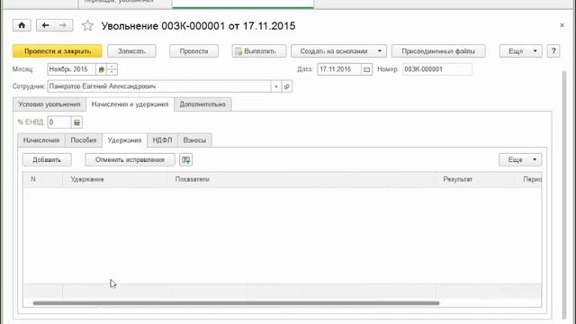Click the % ЕНВД value field
This screenshot has height=324, width=576.
[59, 122]
